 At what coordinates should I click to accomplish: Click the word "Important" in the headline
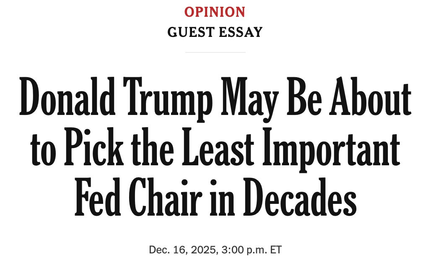[x=331, y=150]
